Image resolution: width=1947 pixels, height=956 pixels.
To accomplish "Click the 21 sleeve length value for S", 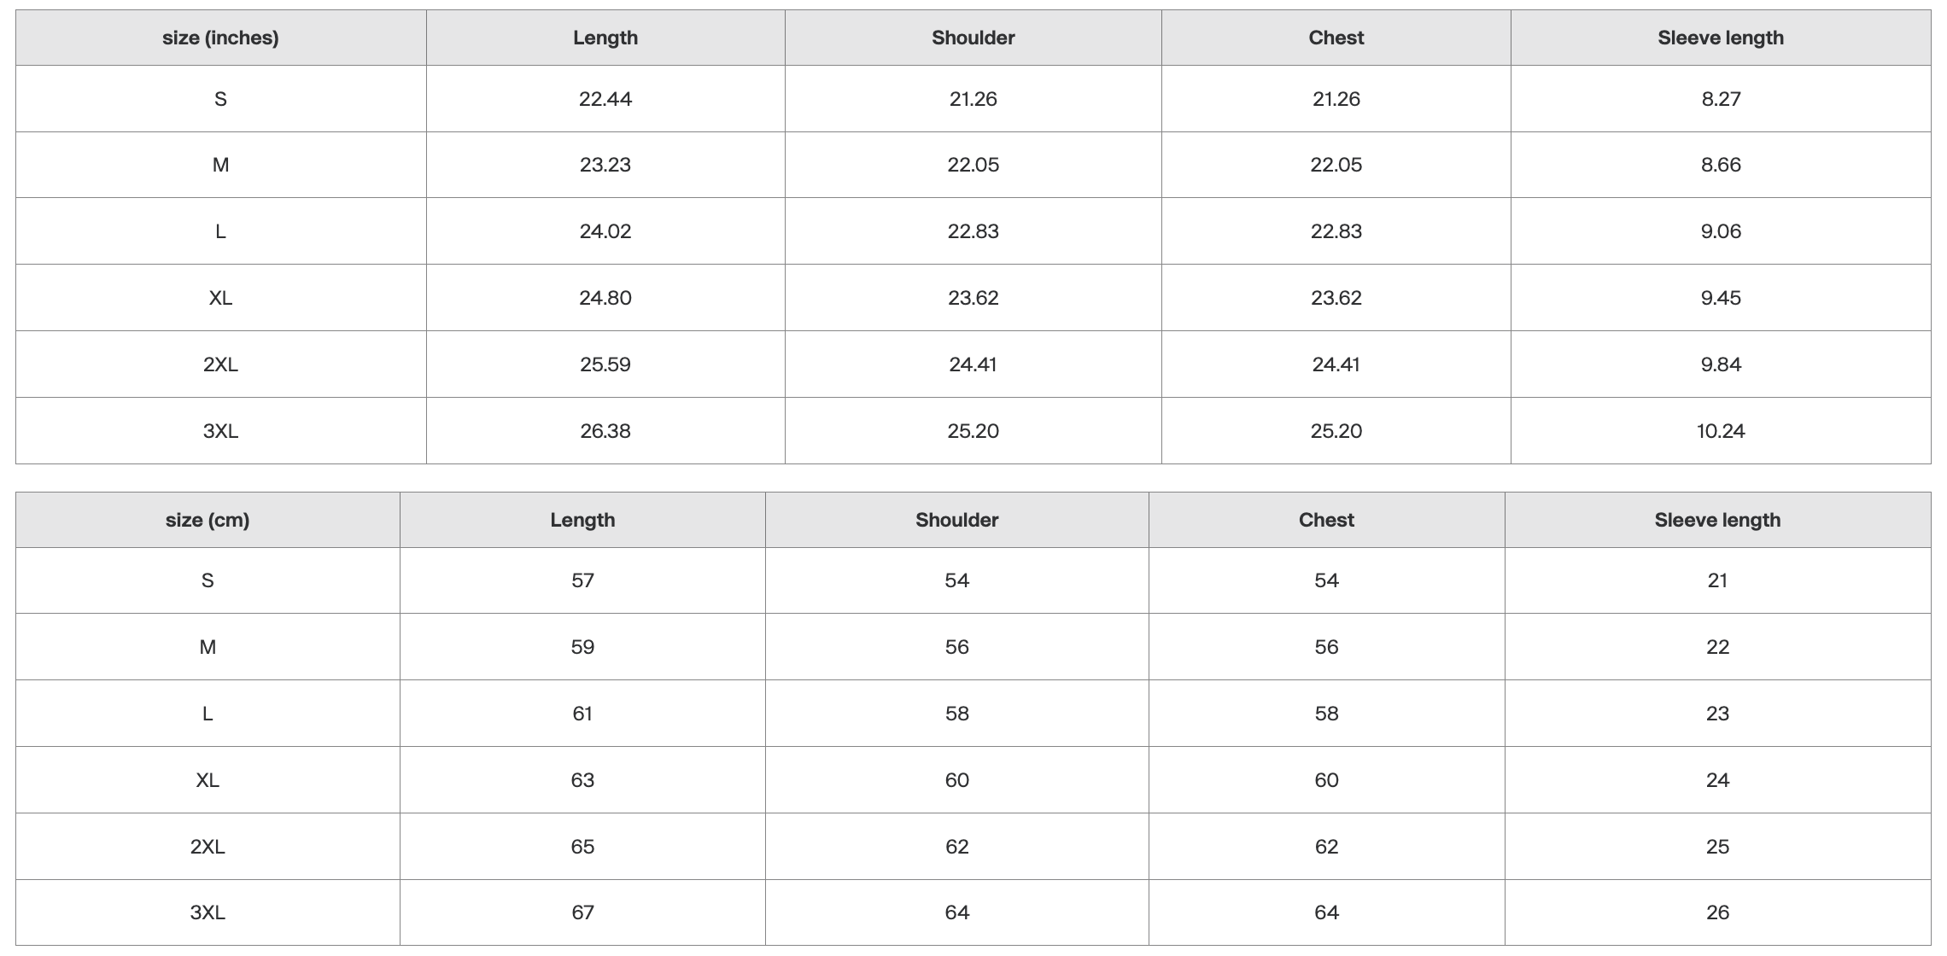I will [x=1717, y=580].
